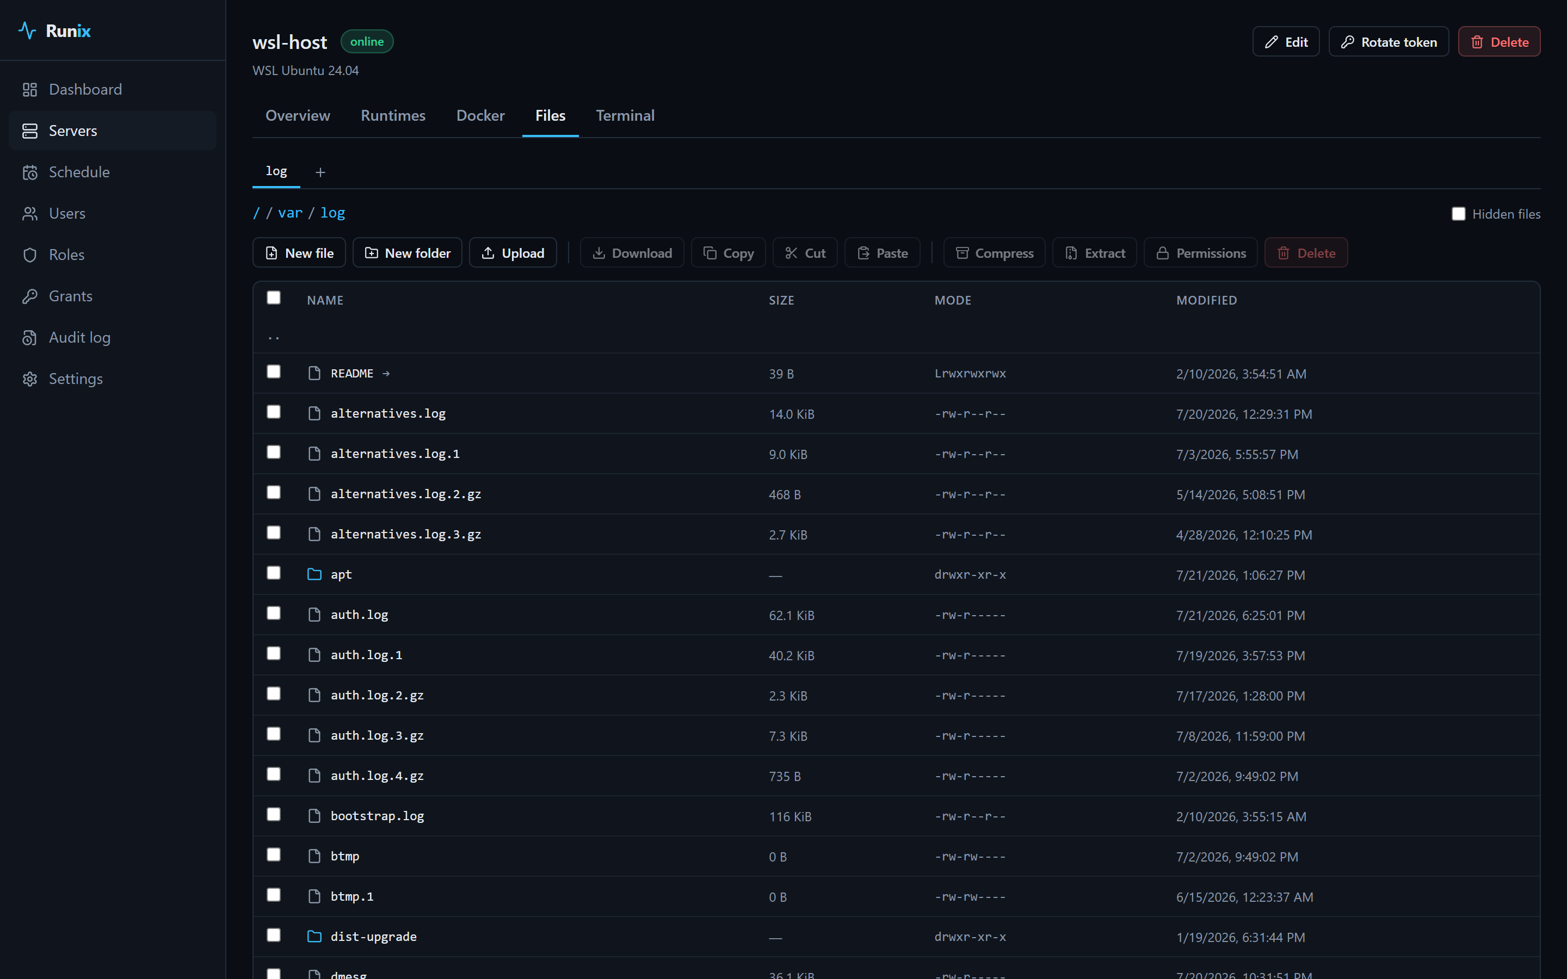Select the apt folder checkbox
The height and width of the screenshot is (979, 1567).
tap(274, 573)
